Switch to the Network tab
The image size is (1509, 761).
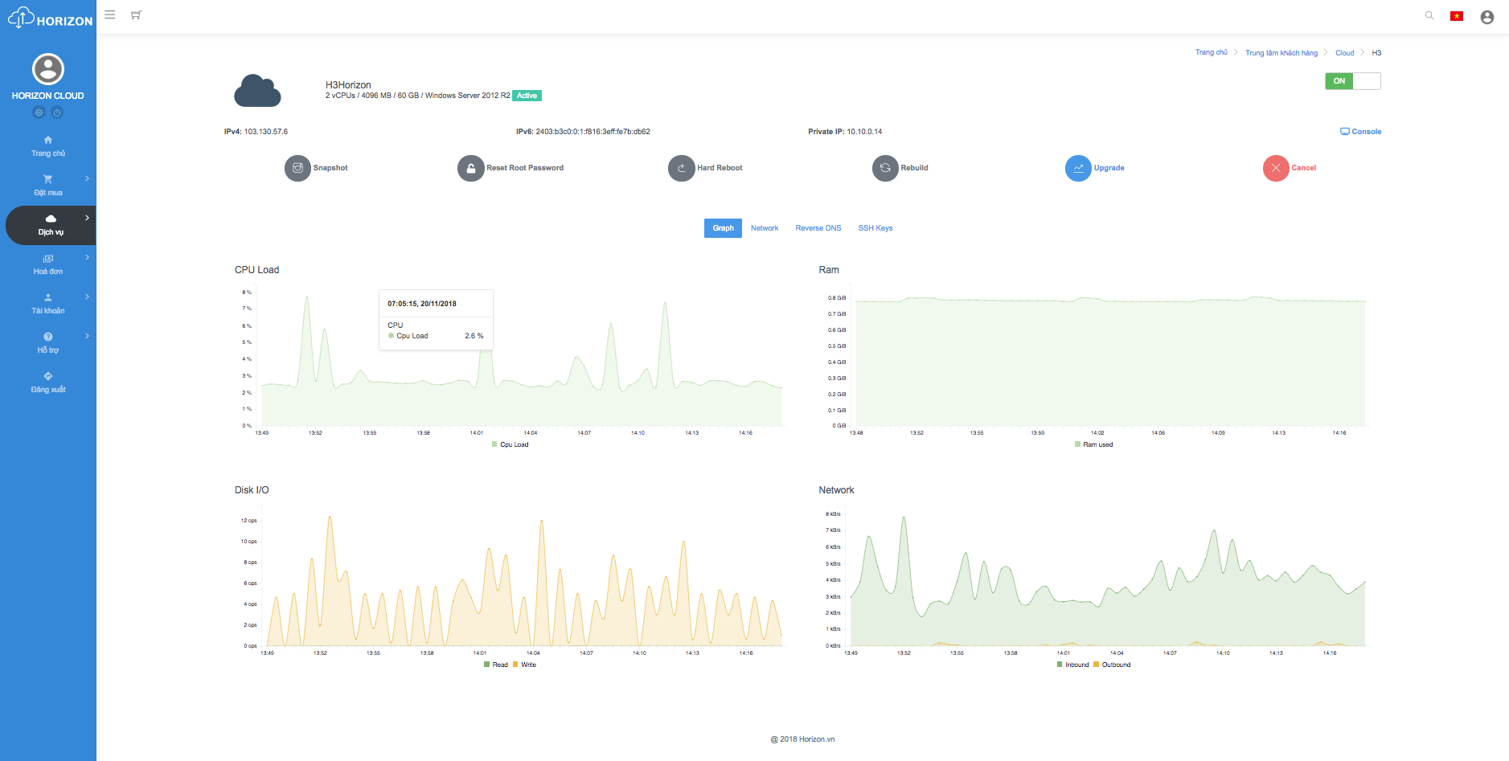[x=765, y=228]
